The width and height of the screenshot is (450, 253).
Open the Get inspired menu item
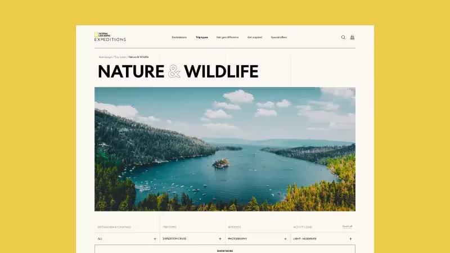255,37
